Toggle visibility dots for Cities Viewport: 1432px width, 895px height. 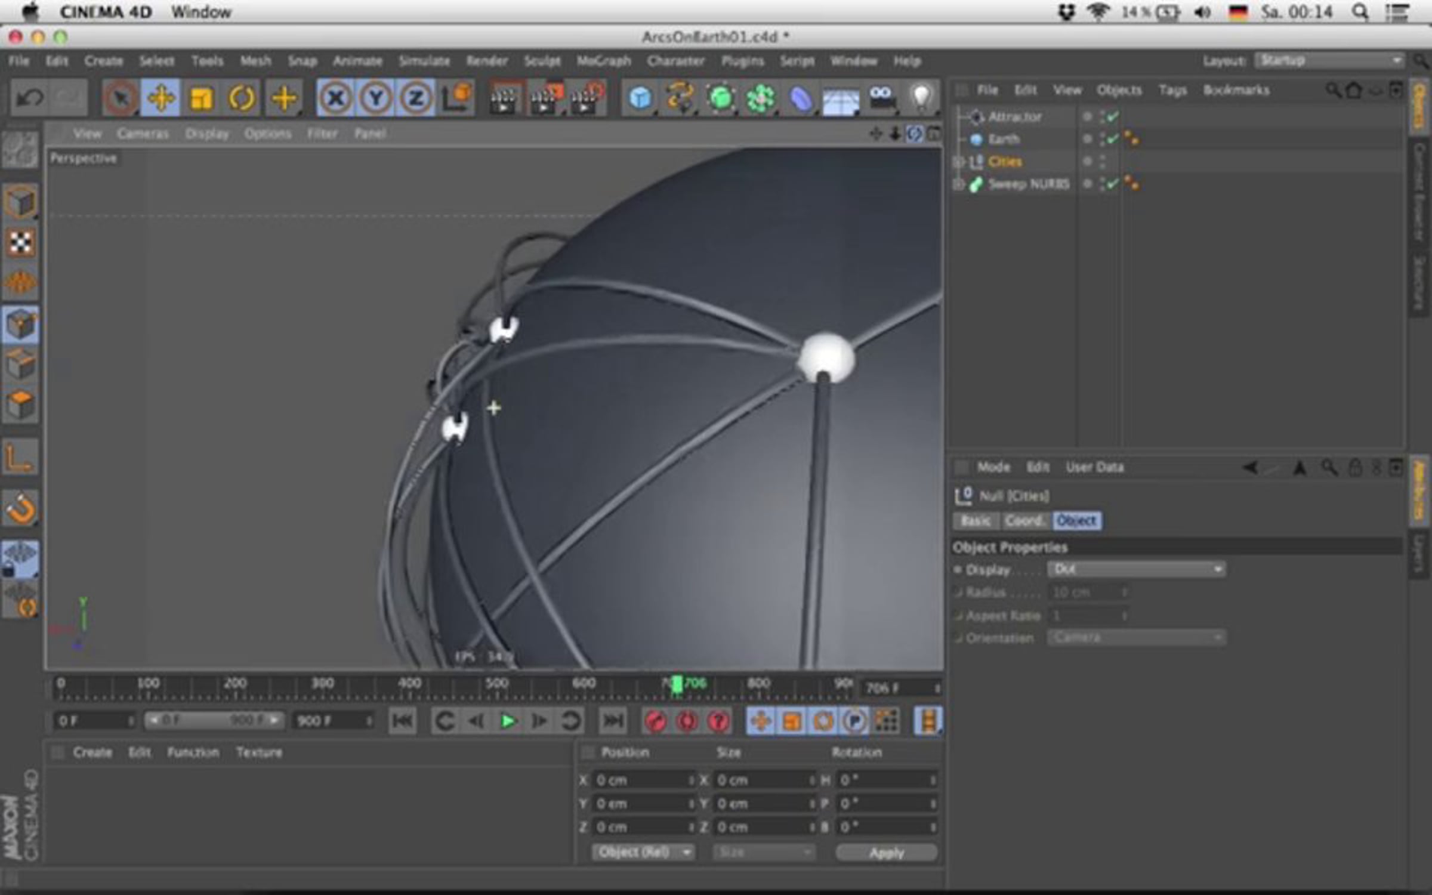coord(1102,162)
